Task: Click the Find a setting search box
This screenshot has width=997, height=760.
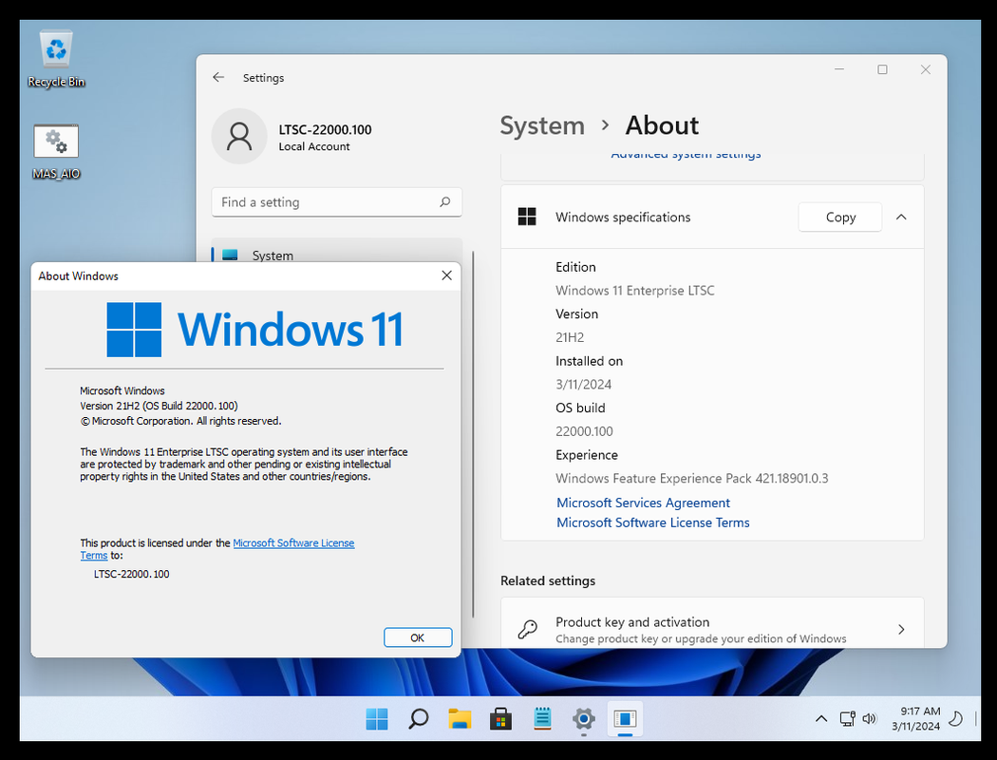Action: tap(337, 202)
